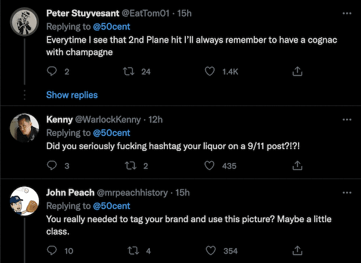Retweet Peter Stuyvesant's cognac tweet
This screenshot has width=361, height=263.
coord(127,71)
